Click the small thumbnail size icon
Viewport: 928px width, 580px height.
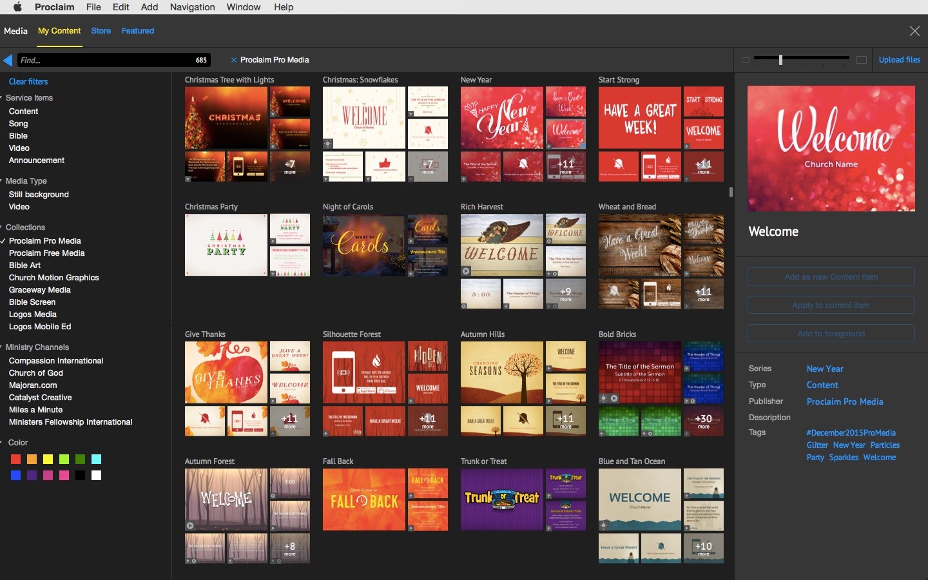click(x=746, y=60)
